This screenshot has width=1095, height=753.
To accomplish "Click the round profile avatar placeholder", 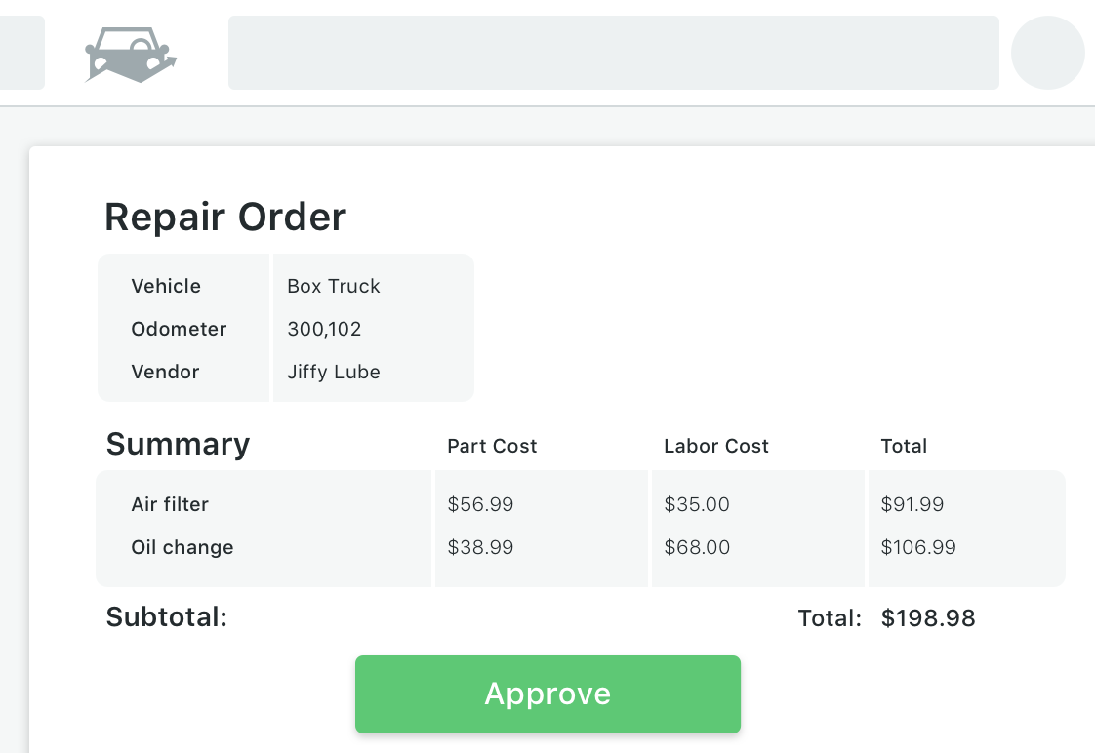I will click(1047, 53).
